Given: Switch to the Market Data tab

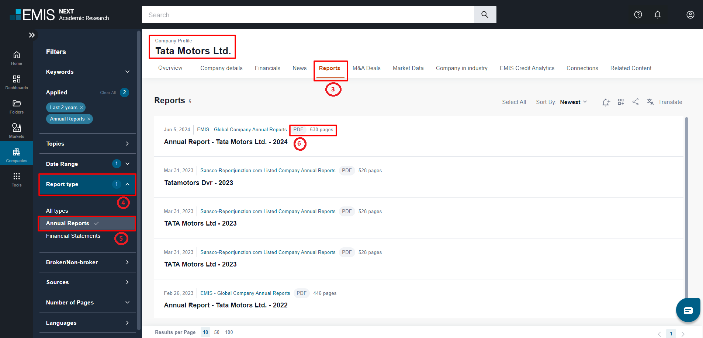Looking at the screenshot, I should (x=408, y=68).
